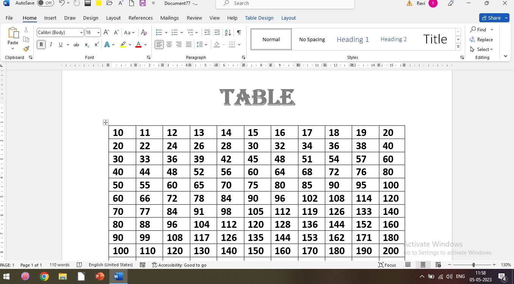Click the table move handle
The width and height of the screenshot is (514, 284).
(106, 122)
